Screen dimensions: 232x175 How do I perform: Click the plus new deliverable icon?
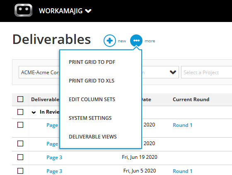110,41
